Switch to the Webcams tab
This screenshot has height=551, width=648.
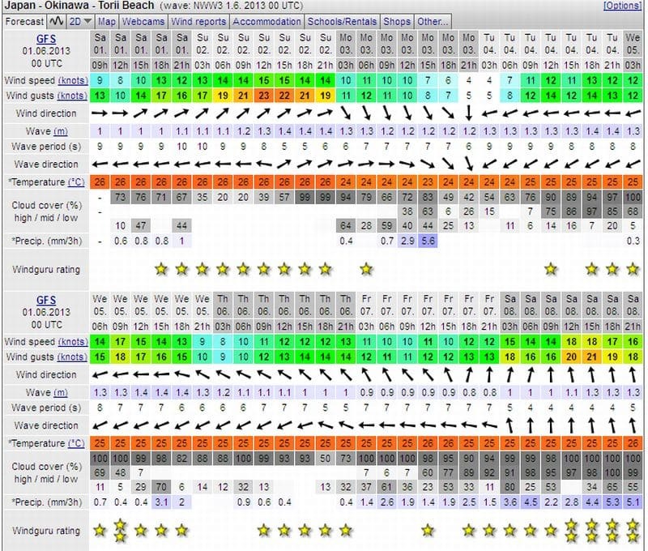[x=143, y=22]
